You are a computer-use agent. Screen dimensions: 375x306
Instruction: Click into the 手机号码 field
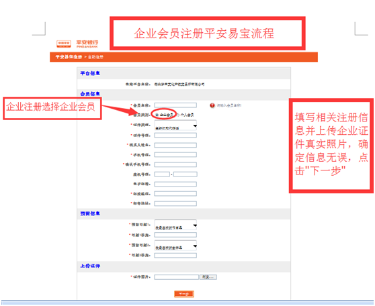(175, 155)
